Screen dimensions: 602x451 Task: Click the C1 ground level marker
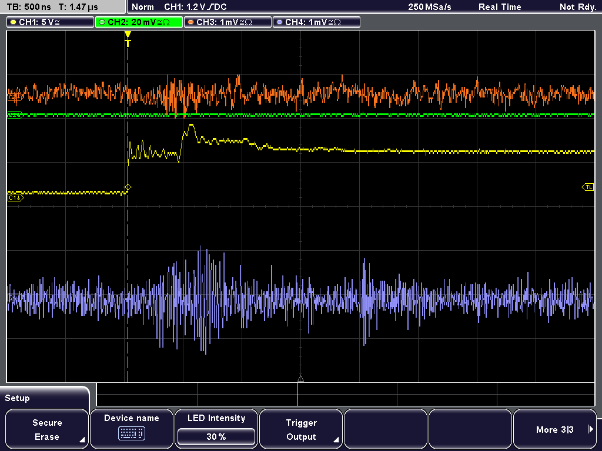15,198
